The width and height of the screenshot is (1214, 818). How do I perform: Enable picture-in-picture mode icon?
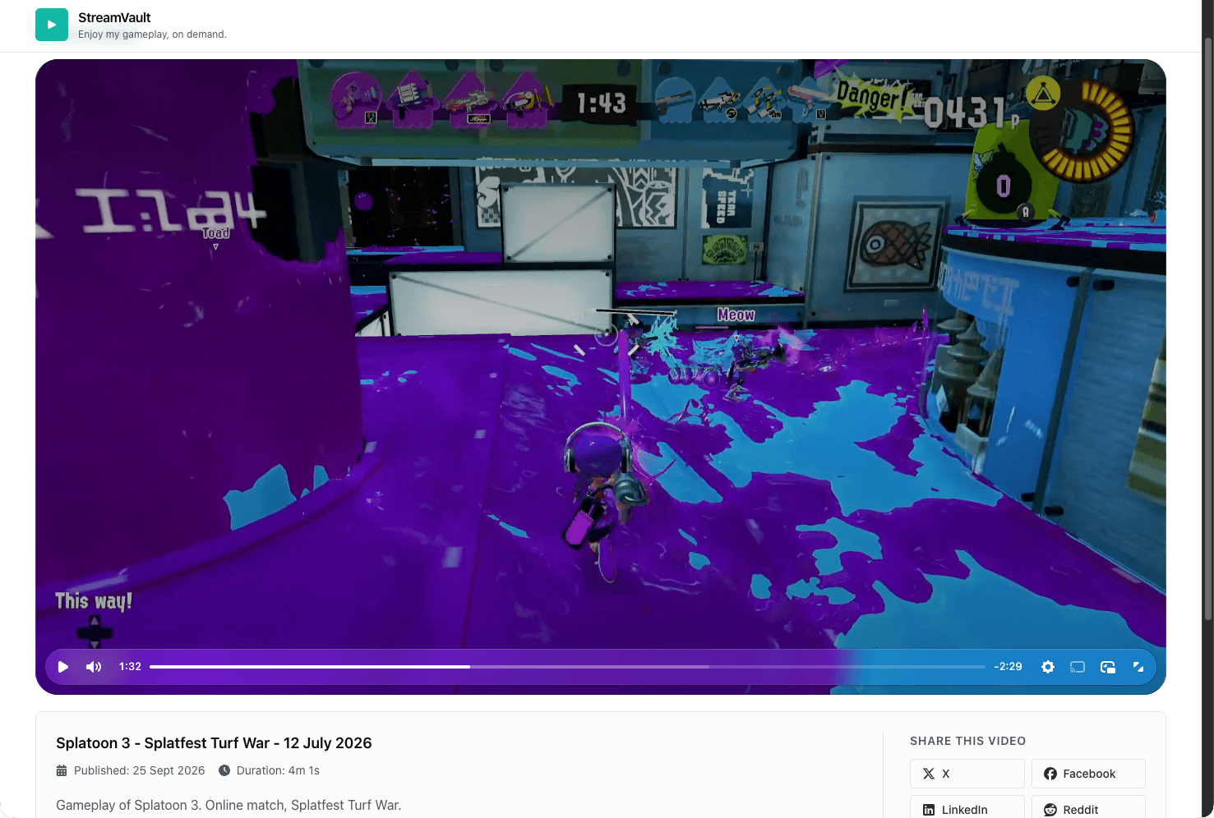click(x=1108, y=667)
